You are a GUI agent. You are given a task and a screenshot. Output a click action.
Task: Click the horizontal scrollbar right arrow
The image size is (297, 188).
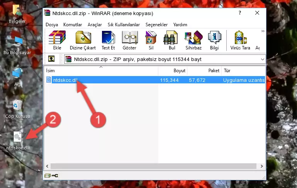tap(261, 166)
